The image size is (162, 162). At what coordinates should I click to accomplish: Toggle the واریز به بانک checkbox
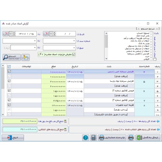[151, 43]
